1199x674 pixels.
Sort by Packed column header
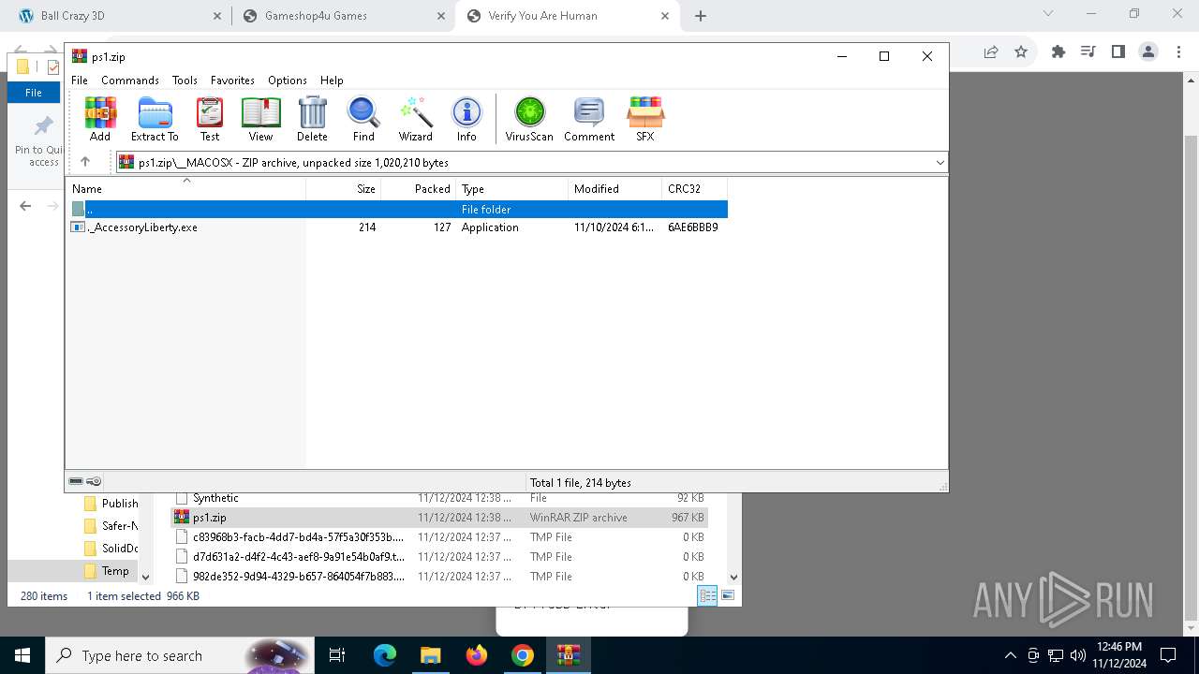[x=418, y=188]
